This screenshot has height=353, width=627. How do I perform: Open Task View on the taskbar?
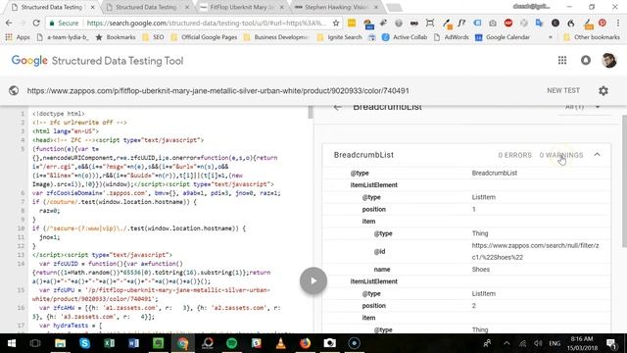click(35, 343)
